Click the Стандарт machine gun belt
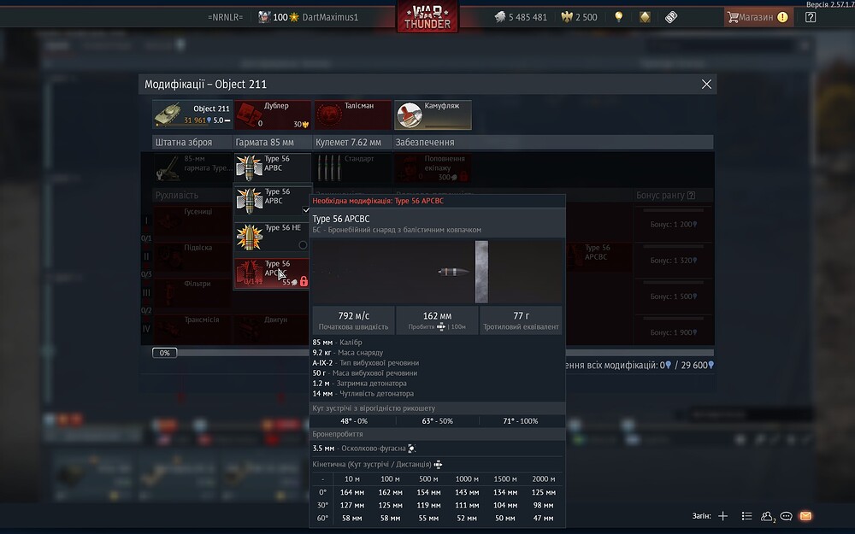The image size is (855, 534). pyautogui.click(x=353, y=167)
